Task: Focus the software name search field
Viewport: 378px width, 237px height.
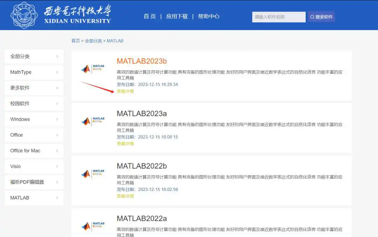Action: (279, 17)
